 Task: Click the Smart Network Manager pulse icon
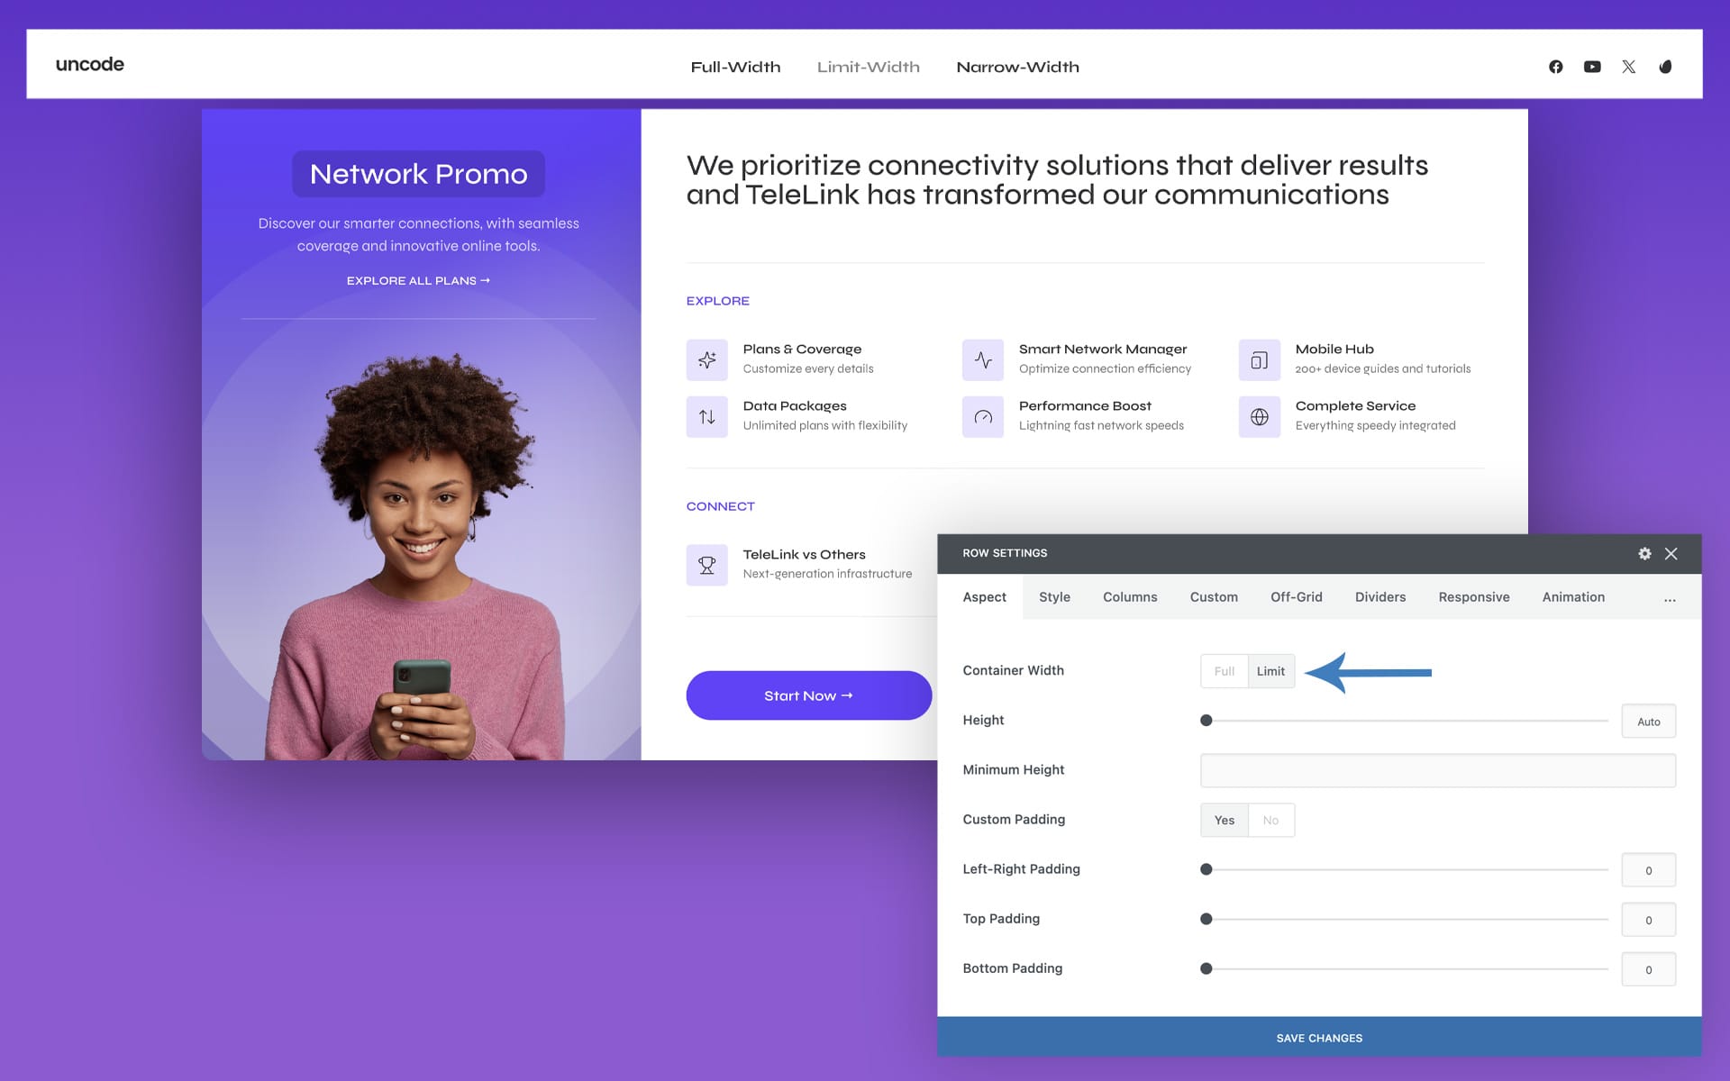[982, 359]
